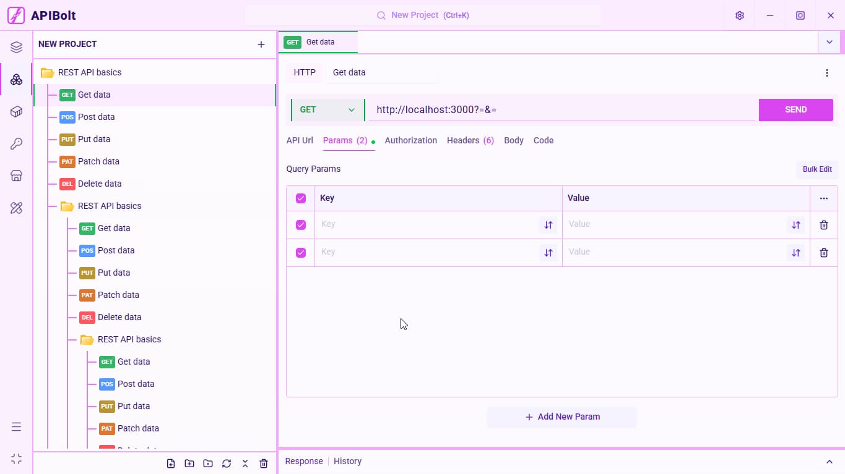Click first row Key input field
Viewport: 845px width, 474px height.
[x=427, y=224]
